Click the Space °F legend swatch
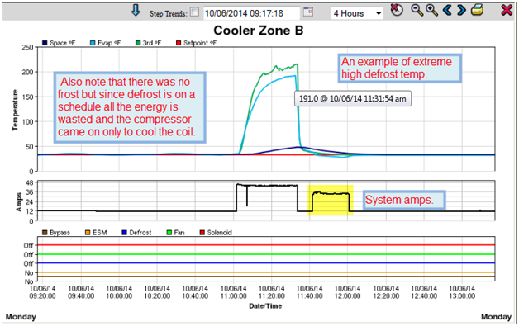Viewport: 519px width, 326px height. (x=45, y=43)
